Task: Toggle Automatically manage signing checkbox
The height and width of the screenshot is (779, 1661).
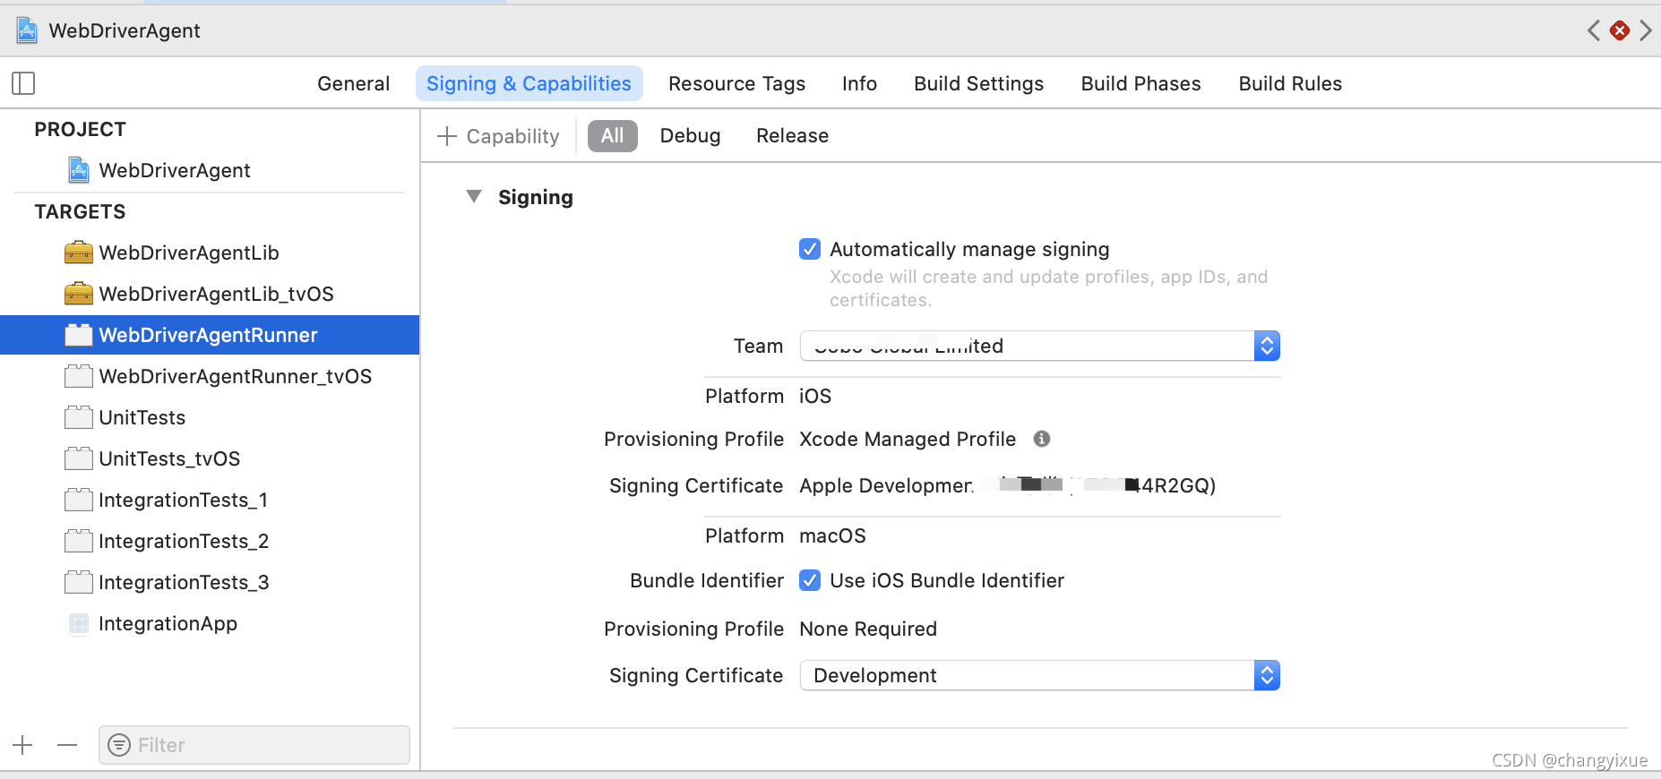Action: [x=810, y=249]
